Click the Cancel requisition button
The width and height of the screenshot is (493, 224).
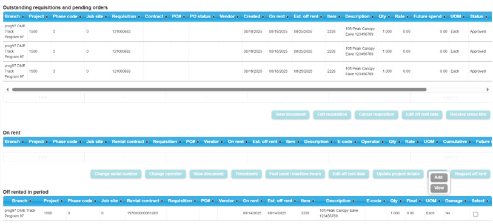pos(377,114)
